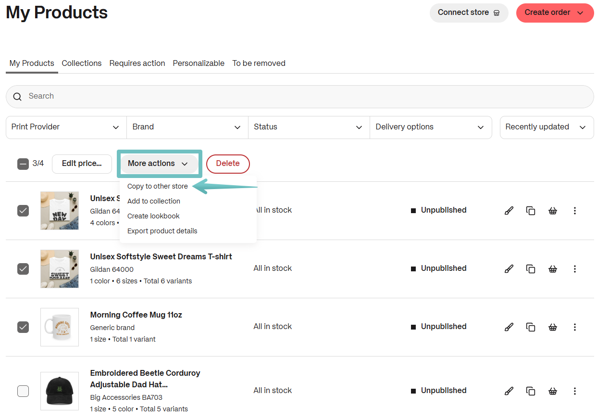Click 'Generic brand' text under the mug
This screenshot has width=597, height=420.
[112, 328]
